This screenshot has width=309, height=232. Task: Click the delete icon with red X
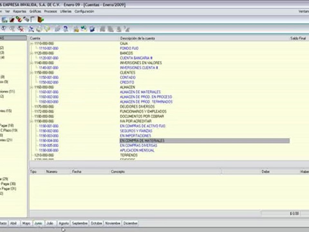pos(21,29)
